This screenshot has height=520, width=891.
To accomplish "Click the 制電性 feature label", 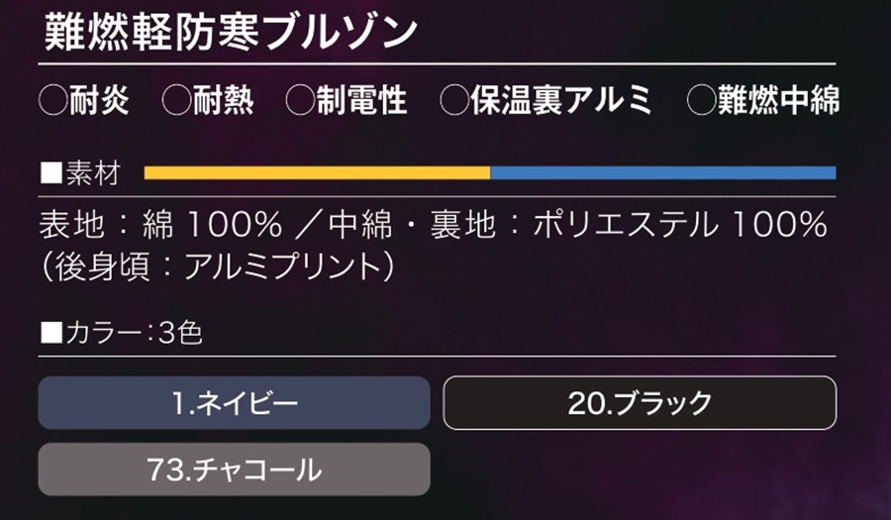I will (360, 100).
